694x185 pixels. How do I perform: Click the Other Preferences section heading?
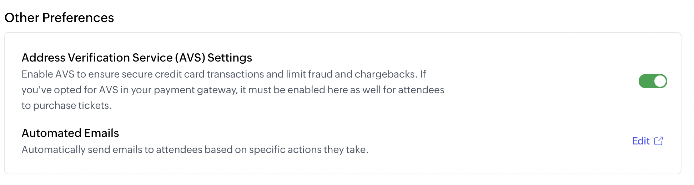tap(59, 17)
